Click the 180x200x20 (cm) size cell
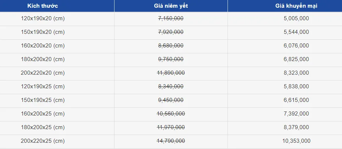Viewport: 342px width, 149px height. pyautogui.click(x=43, y=59)
